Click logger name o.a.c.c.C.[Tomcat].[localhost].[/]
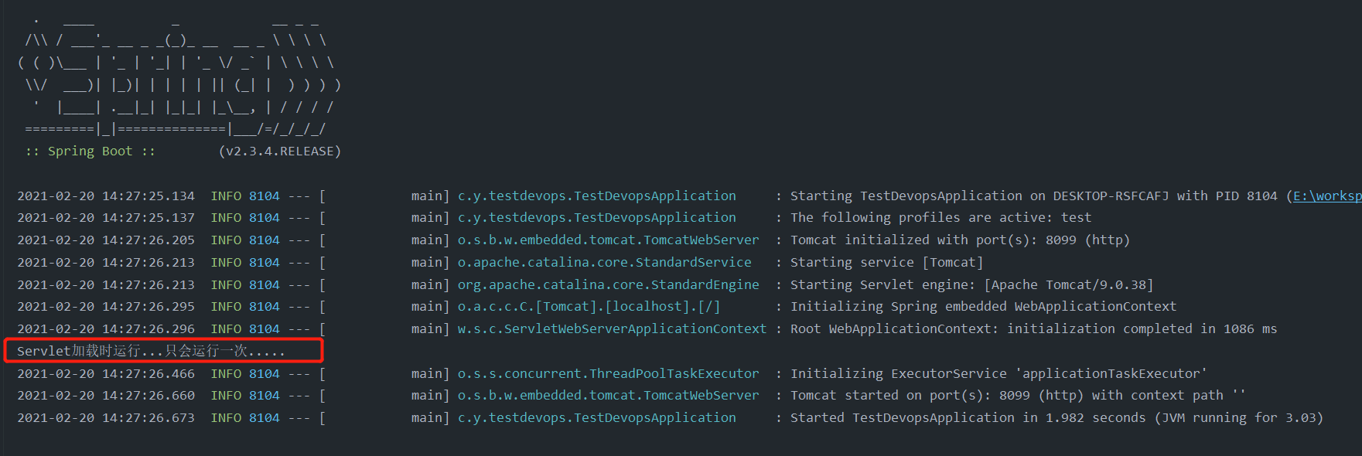Image resolution: width=1362 pixels, height=456 pixels. coord(589,307)
